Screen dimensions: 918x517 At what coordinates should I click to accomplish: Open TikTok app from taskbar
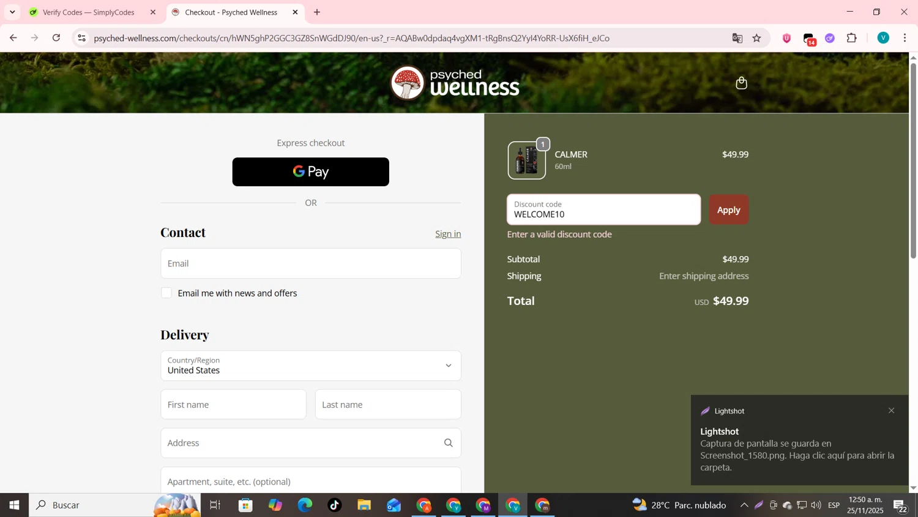pos(335,505)
